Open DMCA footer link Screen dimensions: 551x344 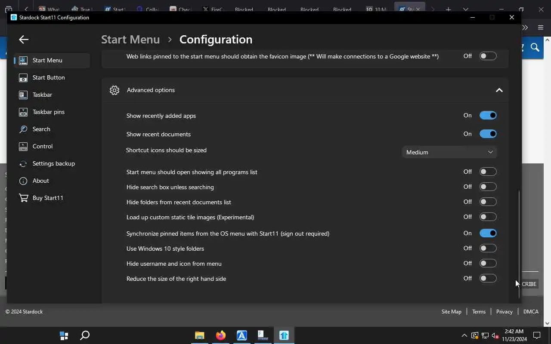point(531,312)
